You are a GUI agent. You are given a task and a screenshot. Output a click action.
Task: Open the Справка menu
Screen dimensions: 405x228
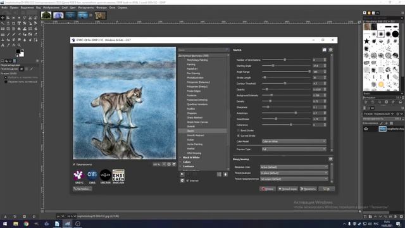pos(122,8)
